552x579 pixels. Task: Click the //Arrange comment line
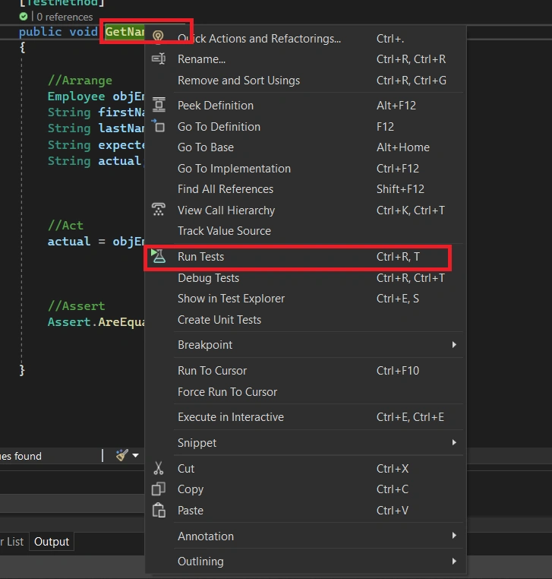pos(80,80)
